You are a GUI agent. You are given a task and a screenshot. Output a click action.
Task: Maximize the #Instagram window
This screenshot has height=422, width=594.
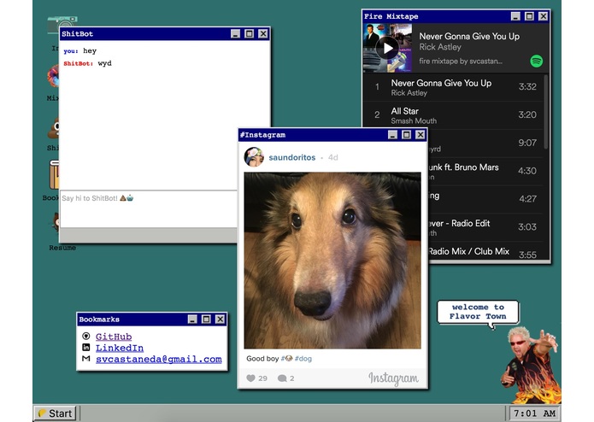[407, 135]
